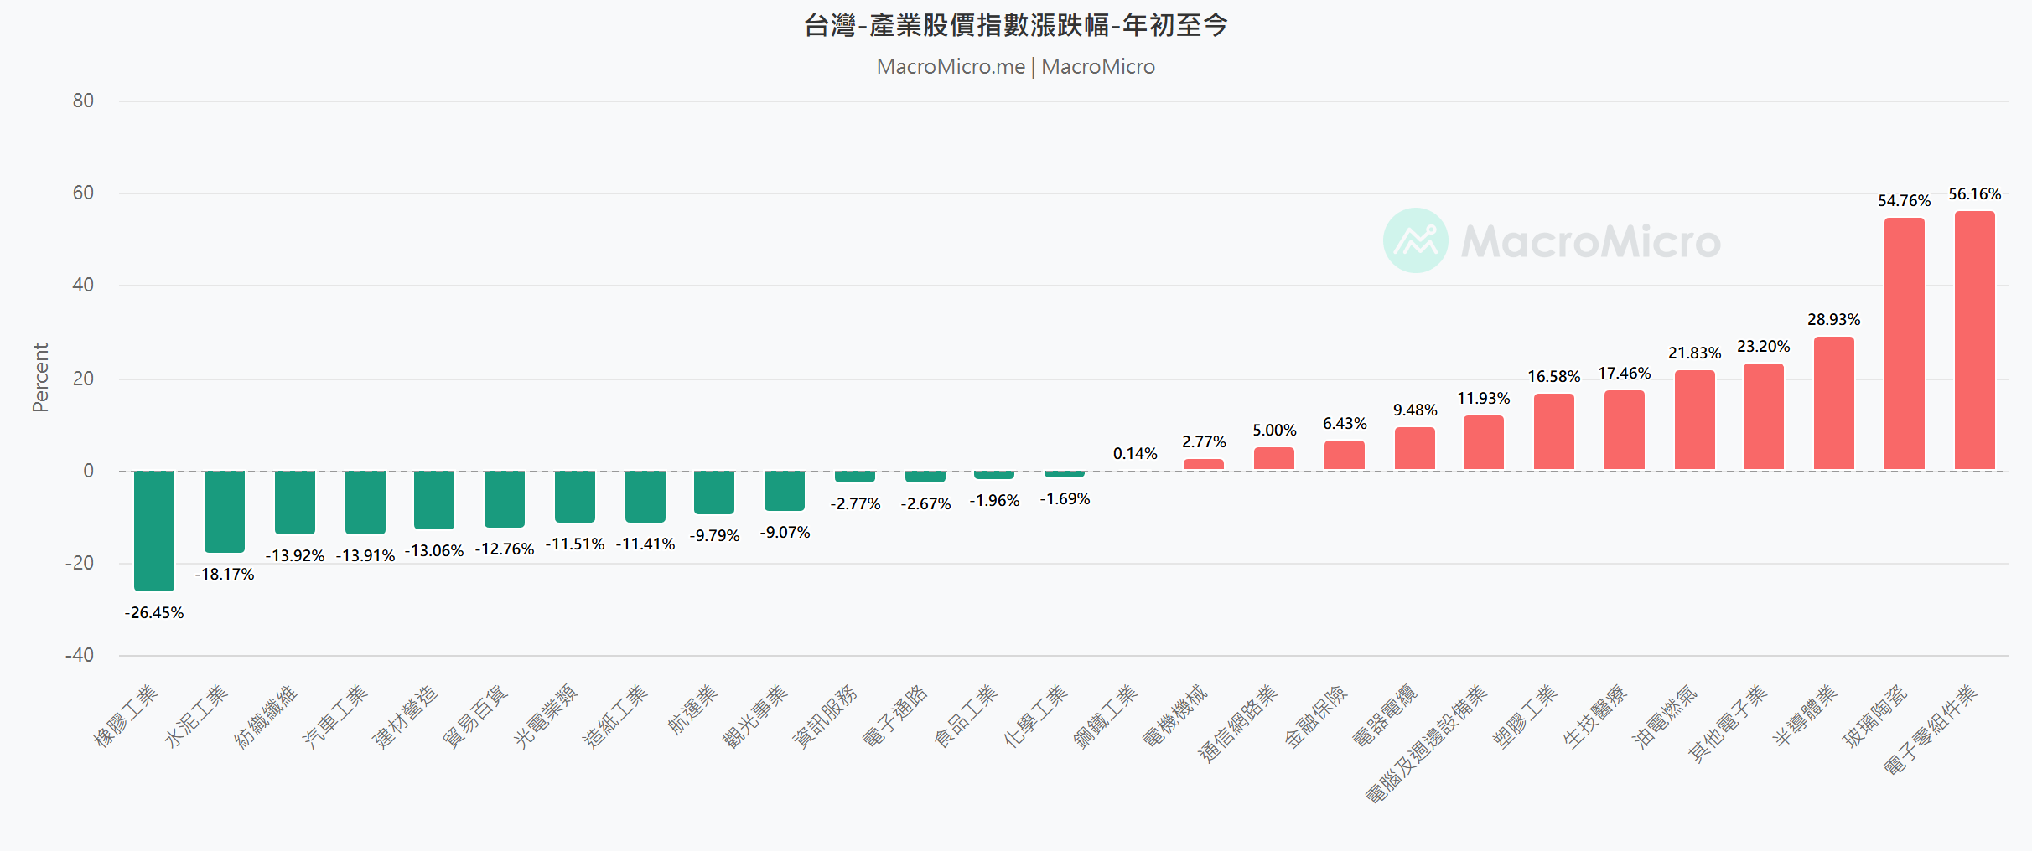Click the -18.17% green bar for 水泥工業
Viewport: 2032px width, 851px height.
(x=225, y=511)
